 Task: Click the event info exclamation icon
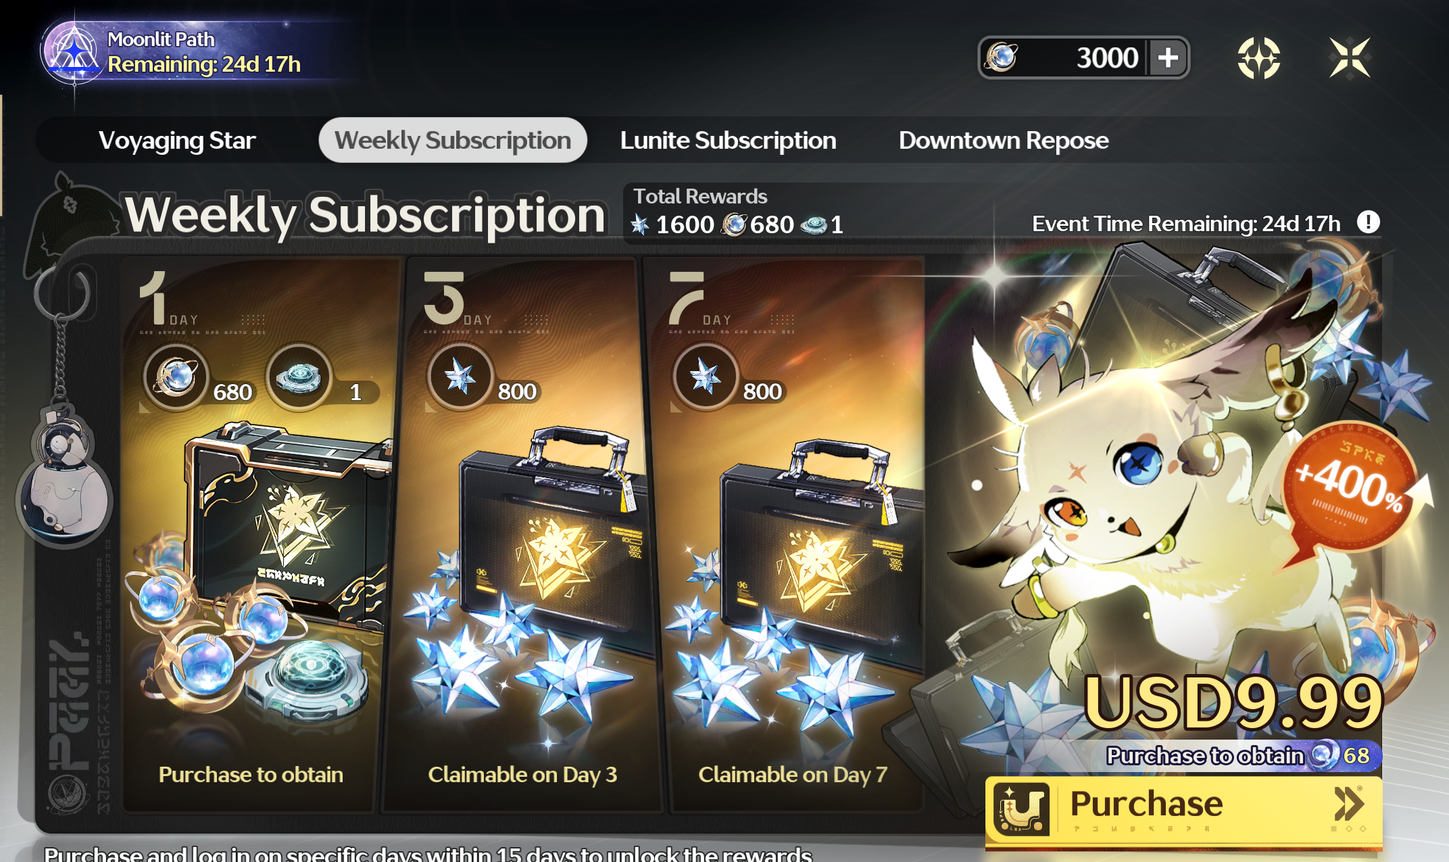[1369, 222]
